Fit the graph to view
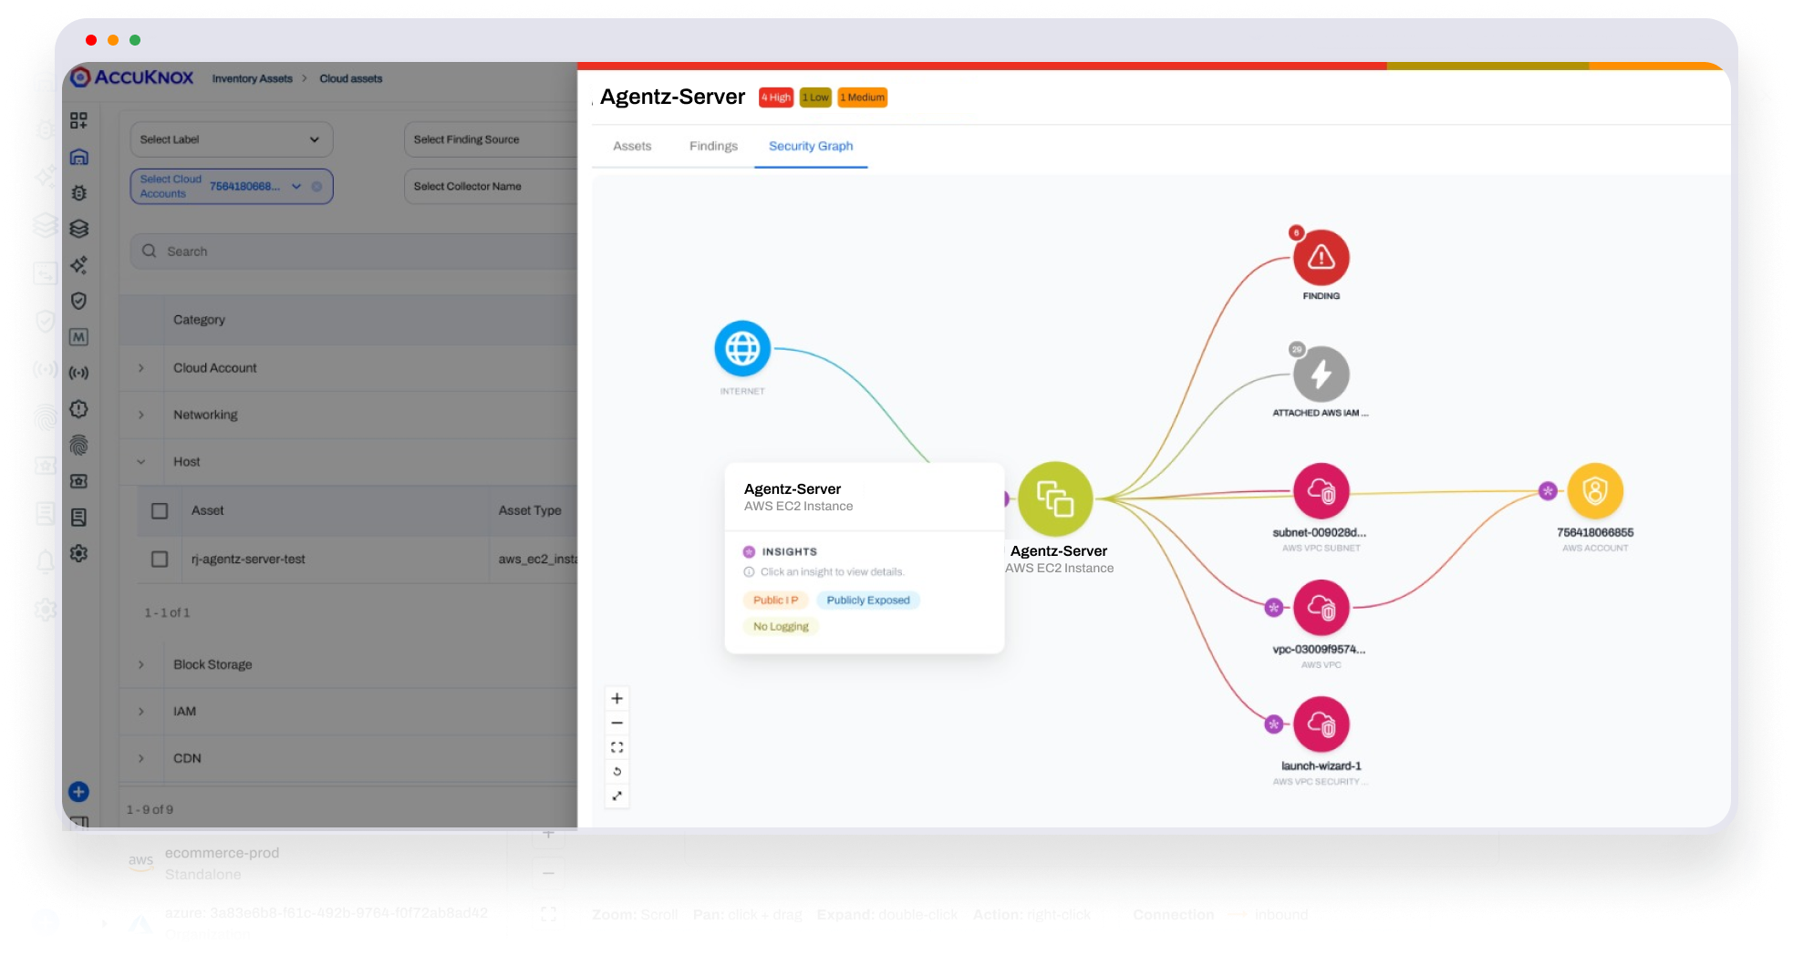The image size is (1793, 955). pyautogui.click(x=617, y=747)
